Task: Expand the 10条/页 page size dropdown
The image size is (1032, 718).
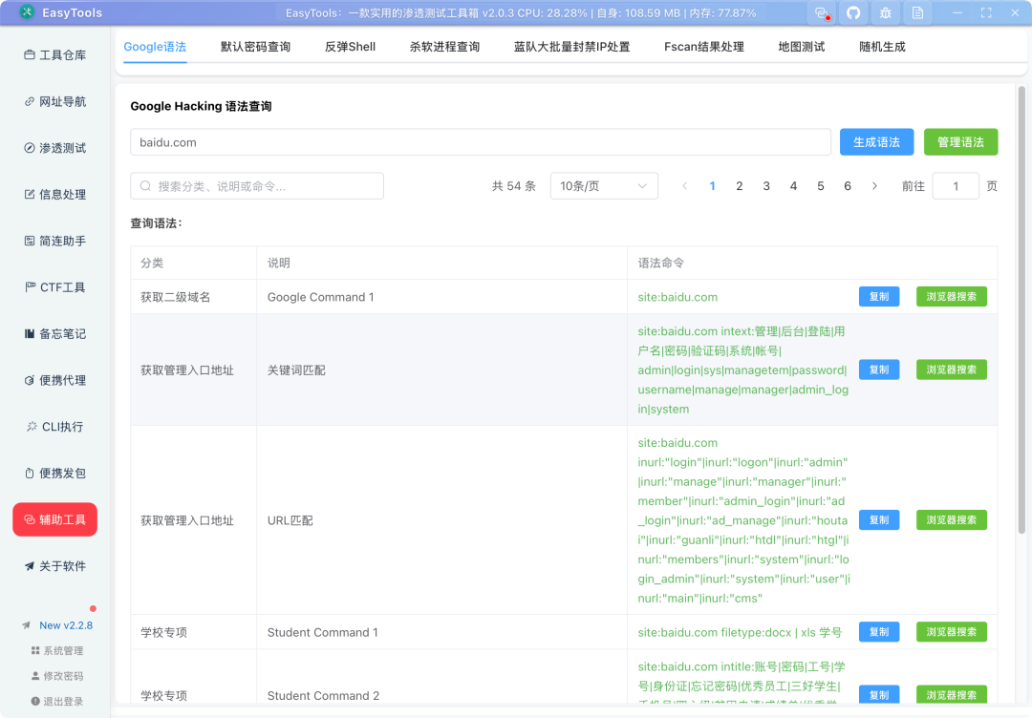Action: click(x=604, y=186)
